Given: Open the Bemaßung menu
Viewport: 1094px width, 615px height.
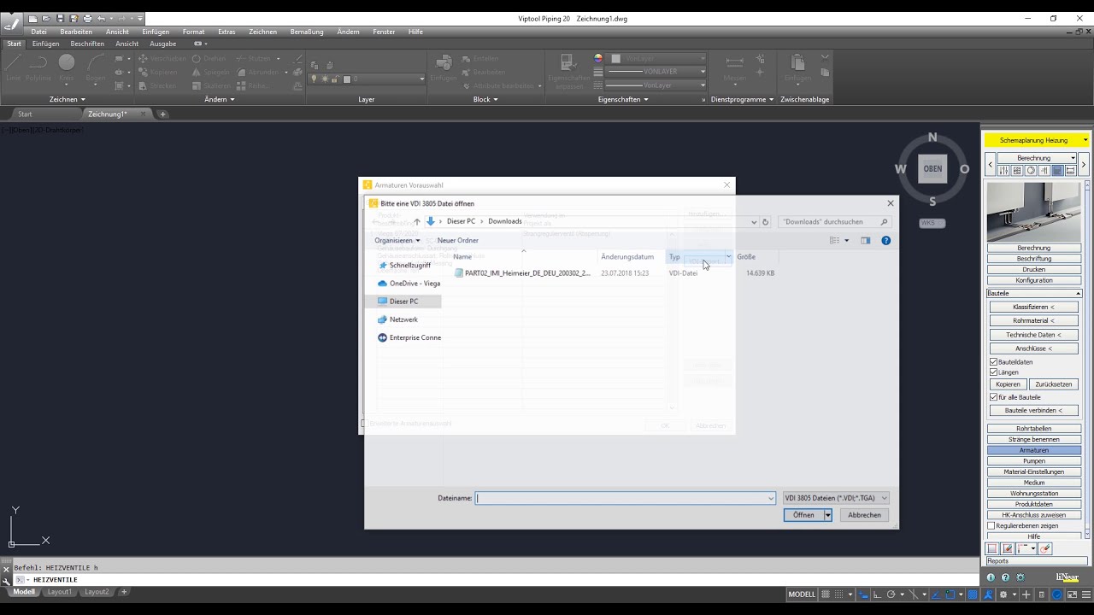Looking at the screenshot, I should (x=307, y=32).
